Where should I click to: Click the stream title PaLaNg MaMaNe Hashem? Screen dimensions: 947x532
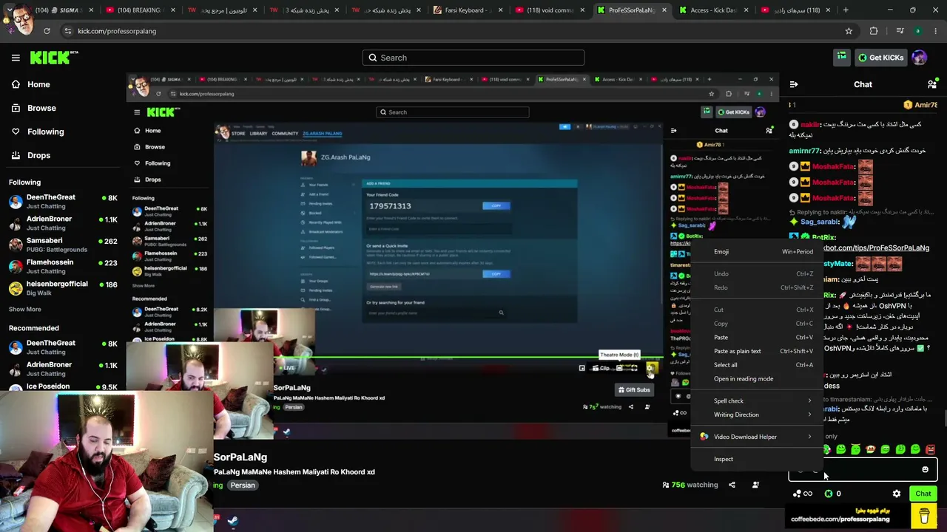(x=294, y=472)
